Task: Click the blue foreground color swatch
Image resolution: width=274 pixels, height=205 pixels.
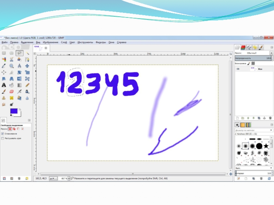Action: tap(14, 111)
